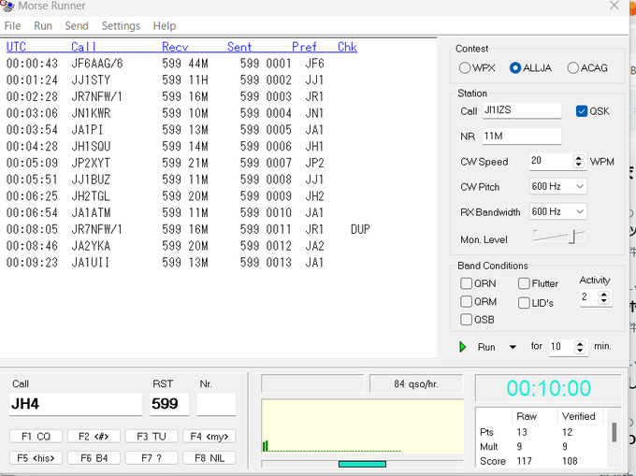Click the F7 ? button

(x=152, y=458)
